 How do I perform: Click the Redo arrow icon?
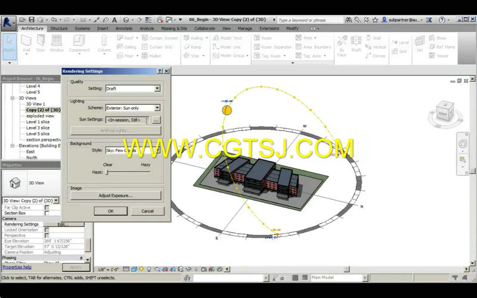(67, 20)
